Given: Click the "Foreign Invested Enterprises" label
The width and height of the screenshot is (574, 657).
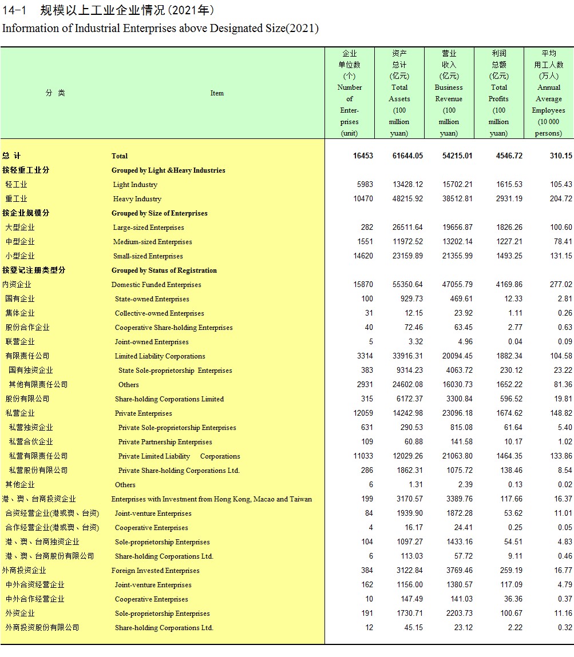Looking at the screenshot, I should pos(156,570).
